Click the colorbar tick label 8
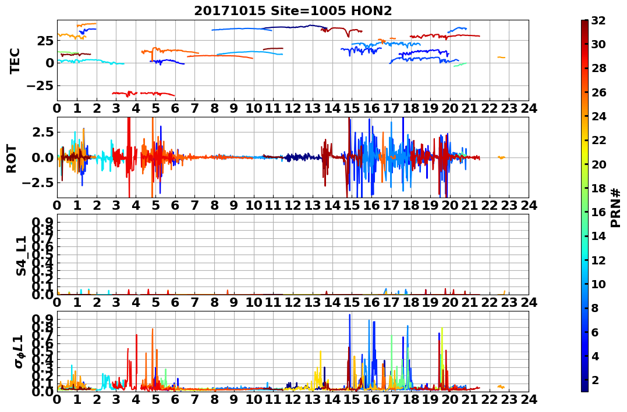The width and height of the screenshot is (627, 412). (595, 308)
